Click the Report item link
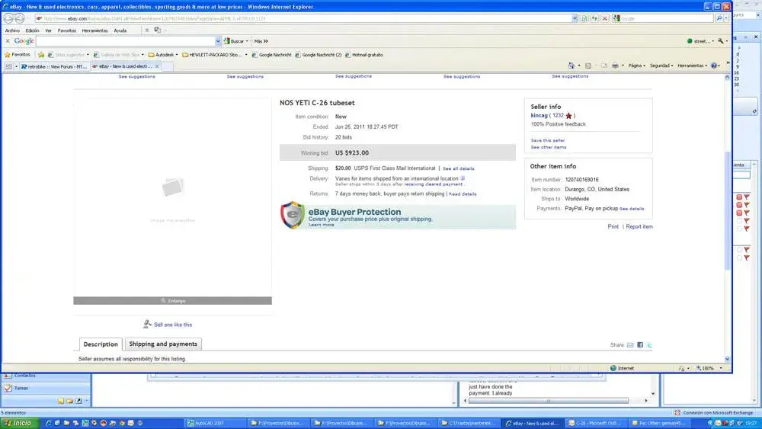Screen dimensions: 762x429 click(639, 227)
